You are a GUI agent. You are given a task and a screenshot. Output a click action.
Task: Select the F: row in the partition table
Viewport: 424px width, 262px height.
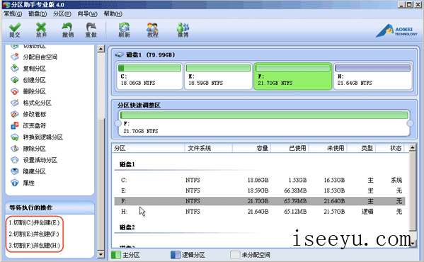[260, 201]
